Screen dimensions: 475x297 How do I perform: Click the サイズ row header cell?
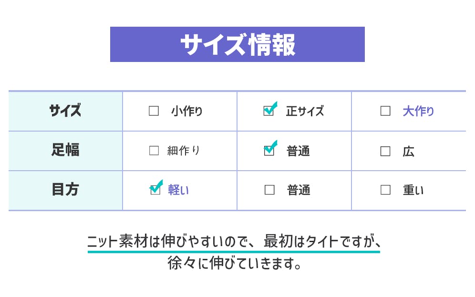[x=65, y=111]
